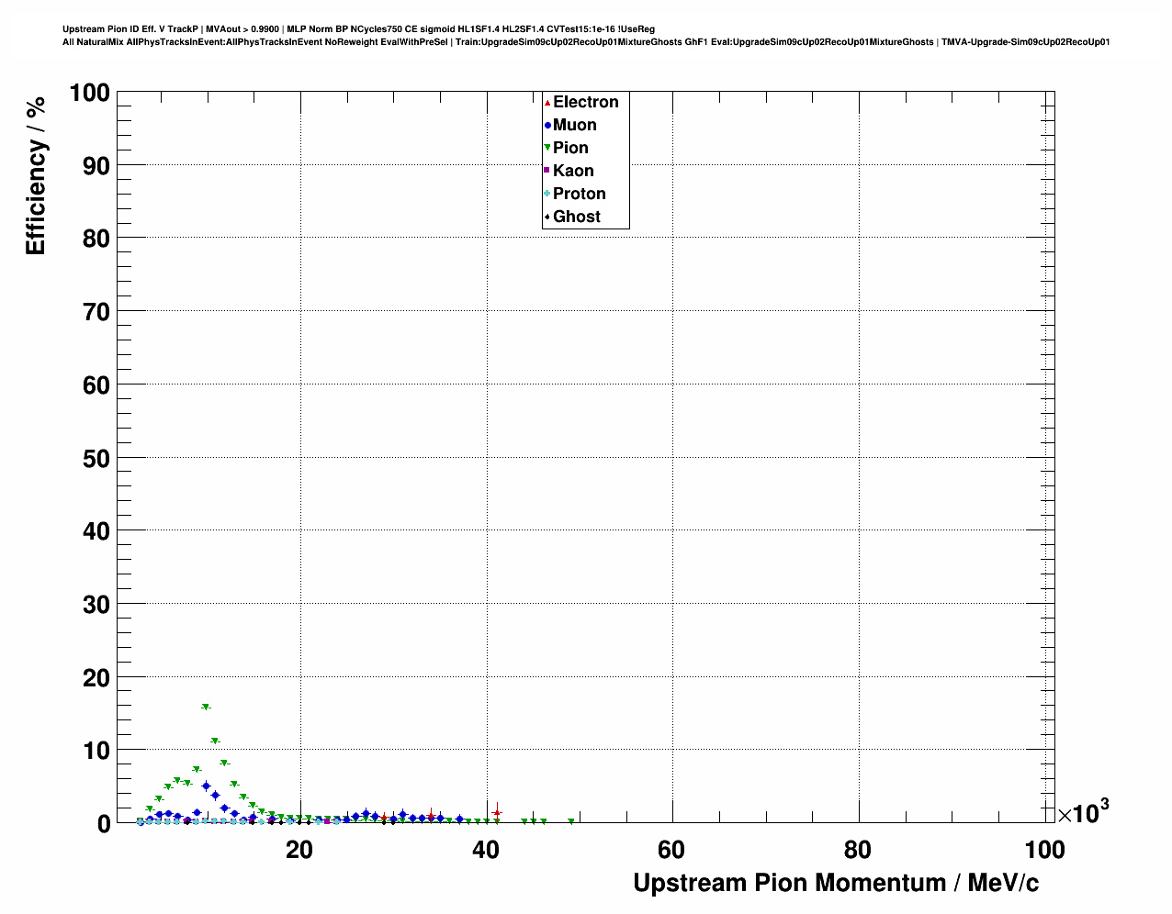Click the blue Muon circle legend marker
The height and width of the screenshot is (914, 1172).
547,125
